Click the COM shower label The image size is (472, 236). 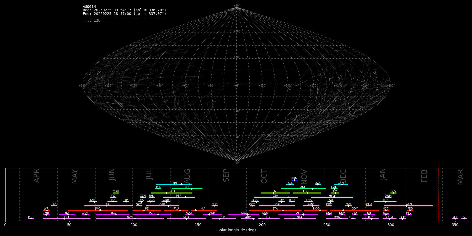tap(355, 209)
